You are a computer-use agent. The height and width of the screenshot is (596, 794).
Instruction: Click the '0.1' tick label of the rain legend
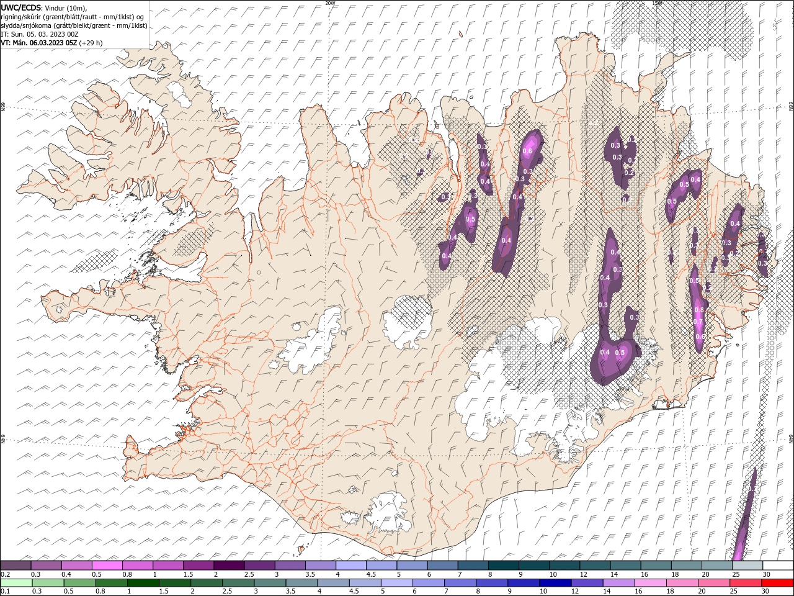click(5, 591)
